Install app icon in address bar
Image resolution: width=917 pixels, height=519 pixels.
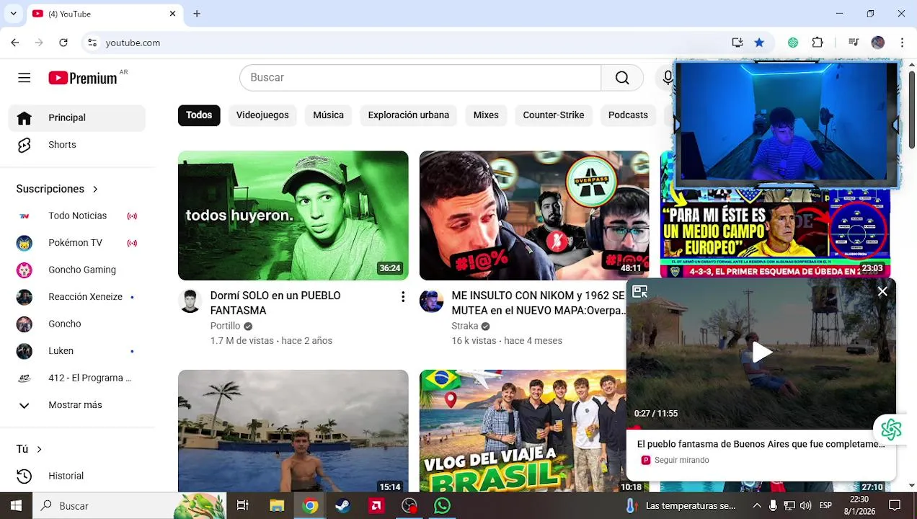(737, 43)
